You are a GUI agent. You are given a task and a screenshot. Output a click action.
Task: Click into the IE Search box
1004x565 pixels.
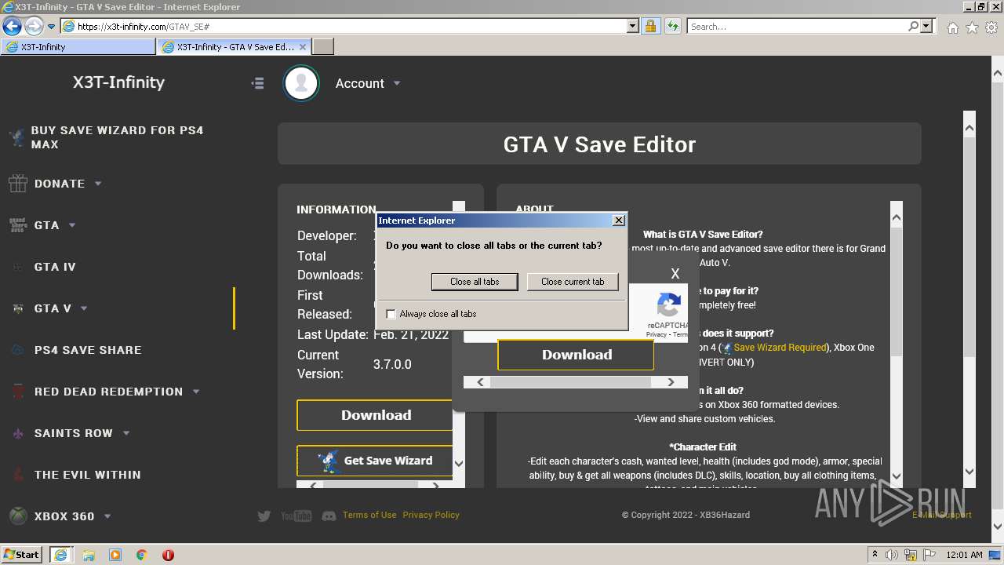[x=796, y=26]
